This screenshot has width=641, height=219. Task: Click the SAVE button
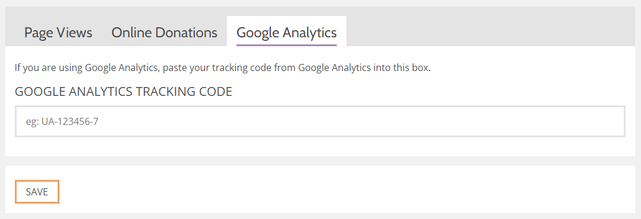click(37, 192)
